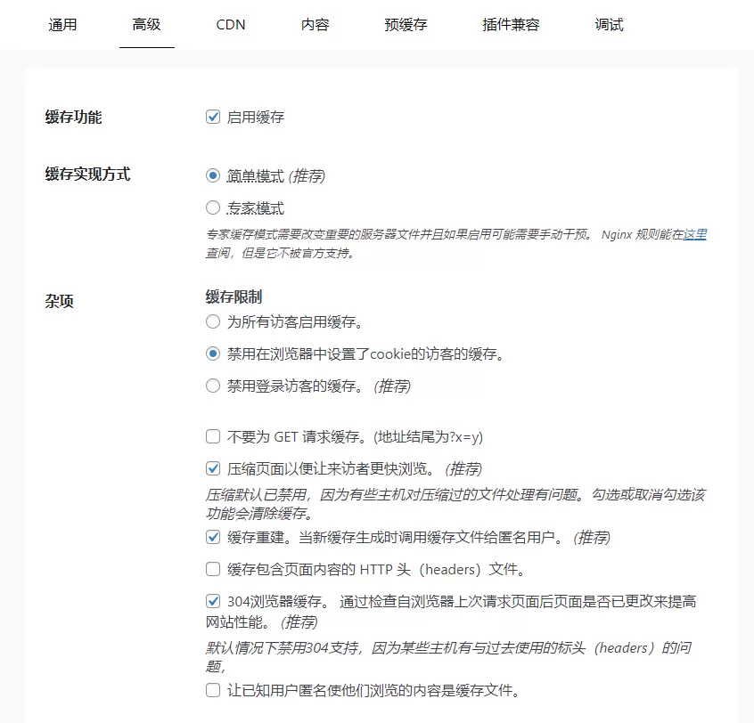Select the cookie visitors cache disable option
754x723 pixels.
coord(213,354)
